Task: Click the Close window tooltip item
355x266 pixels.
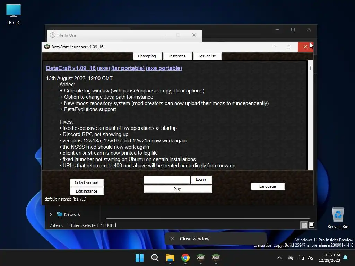Action: pyautogui.click(x=215, y=239)
